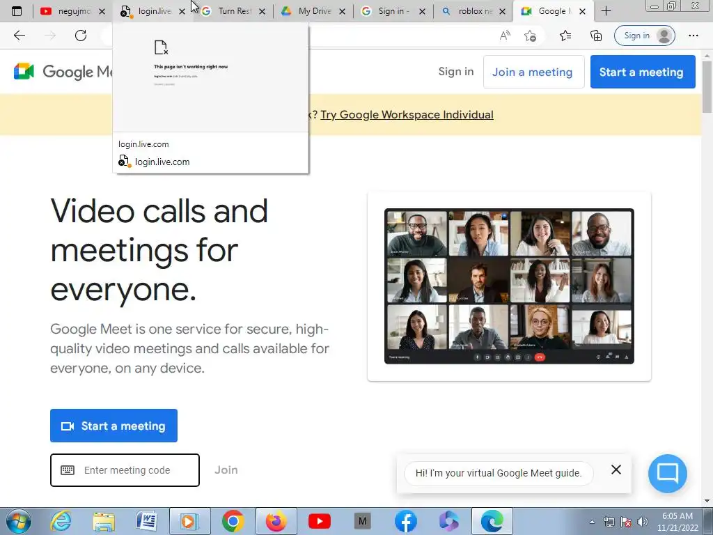The height and width of the screenshot is (535, 713).
Task: Open the Favorites list icon
Action: [x=565, y=36]
